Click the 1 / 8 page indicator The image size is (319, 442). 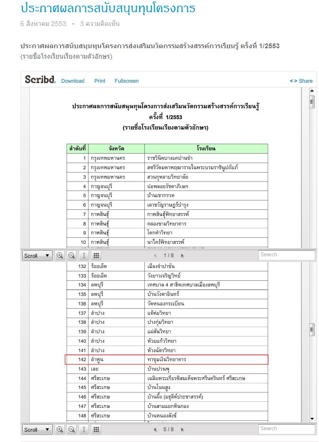click(168, 255)
